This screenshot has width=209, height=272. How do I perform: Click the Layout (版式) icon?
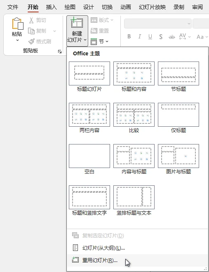94,20
